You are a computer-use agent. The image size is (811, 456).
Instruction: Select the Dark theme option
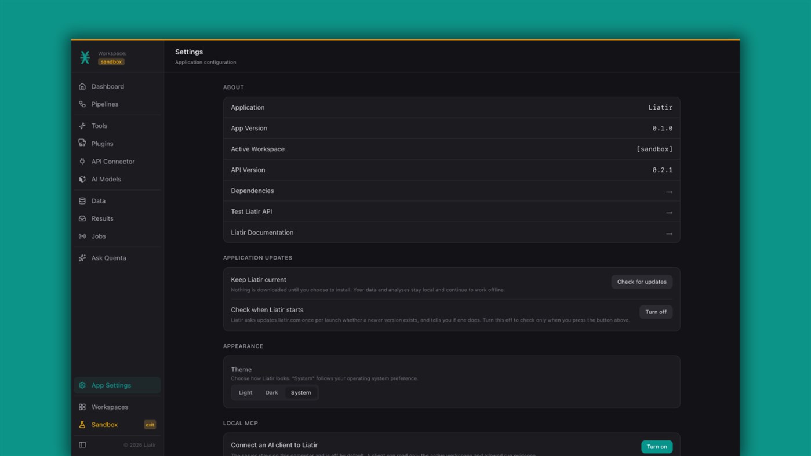pyautogui.click(x=271, y=393)
